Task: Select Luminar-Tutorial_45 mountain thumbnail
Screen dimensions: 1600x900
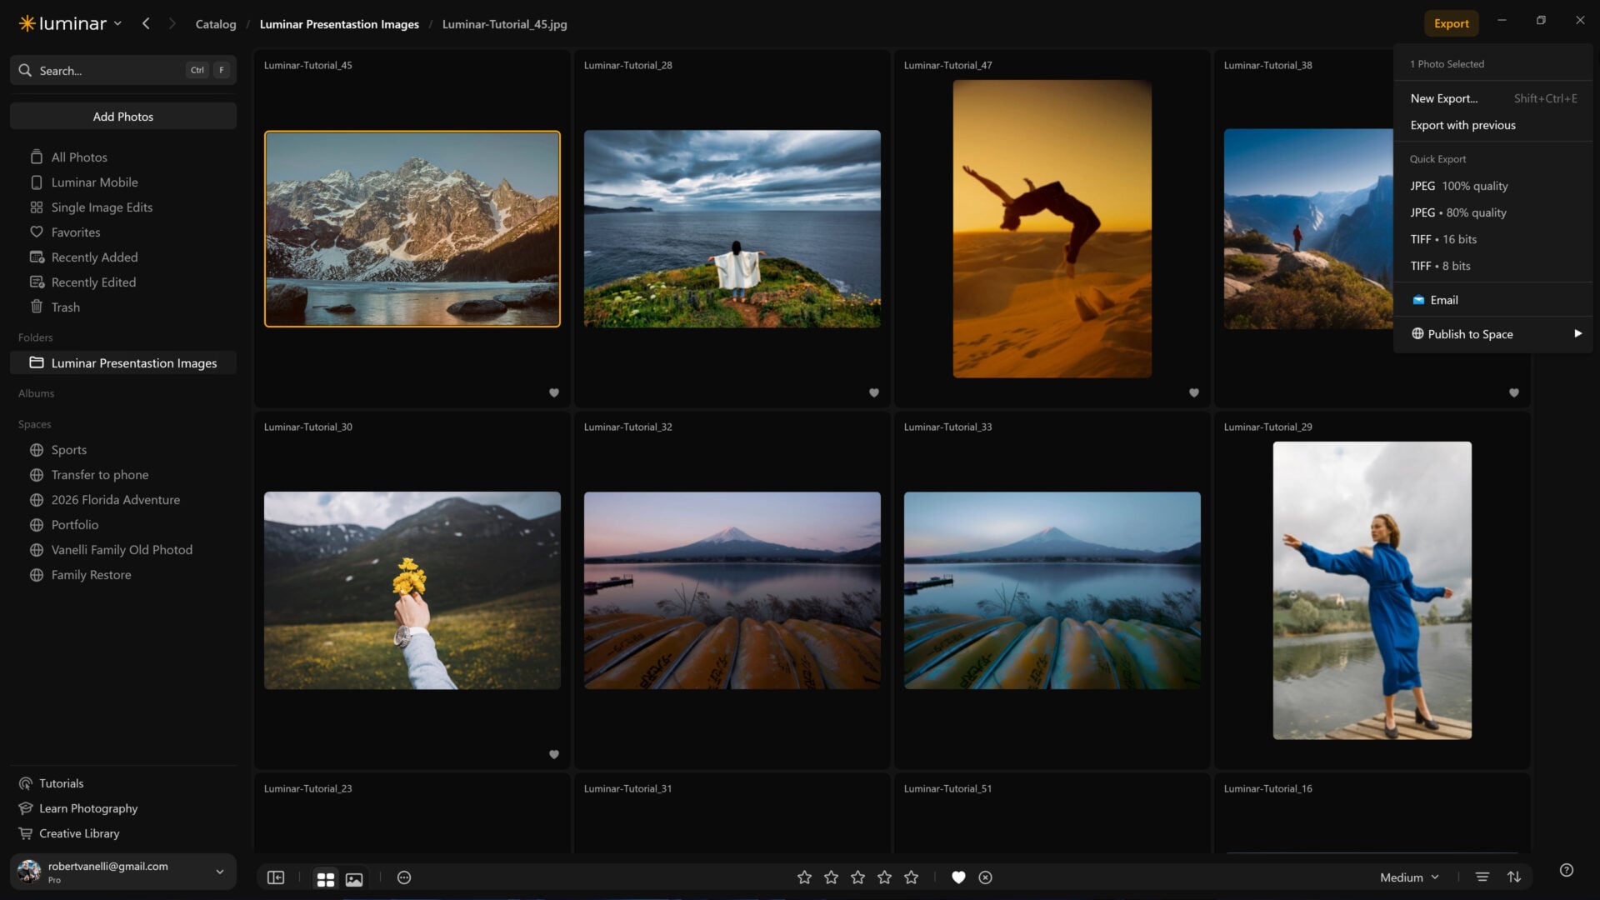Action: 412,228
